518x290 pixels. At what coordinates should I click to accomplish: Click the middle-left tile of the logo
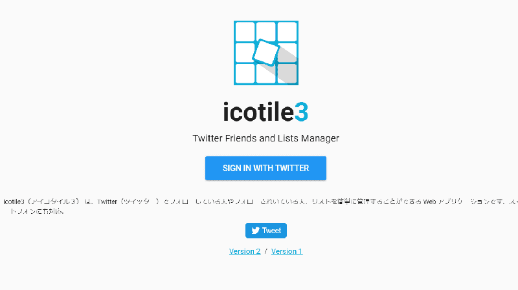coord(243,52)
